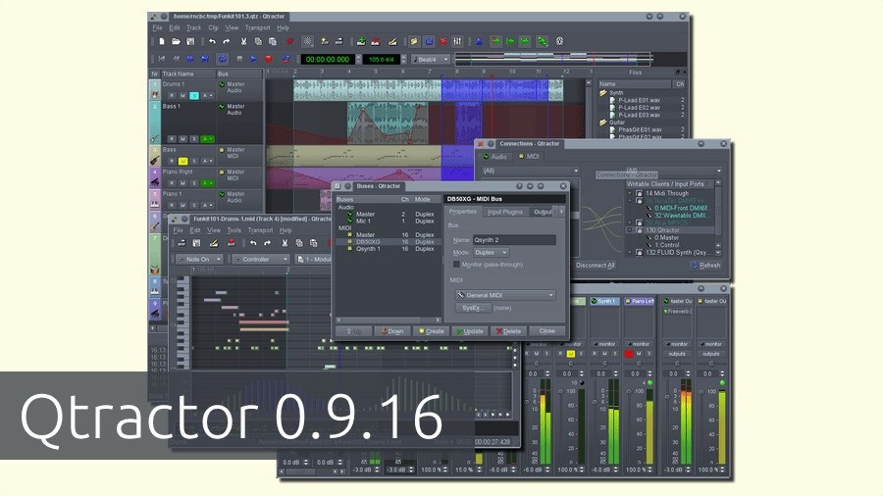
Task: Open Mode Duplex dropdown in Buses dialog
Action: [492, 253]
